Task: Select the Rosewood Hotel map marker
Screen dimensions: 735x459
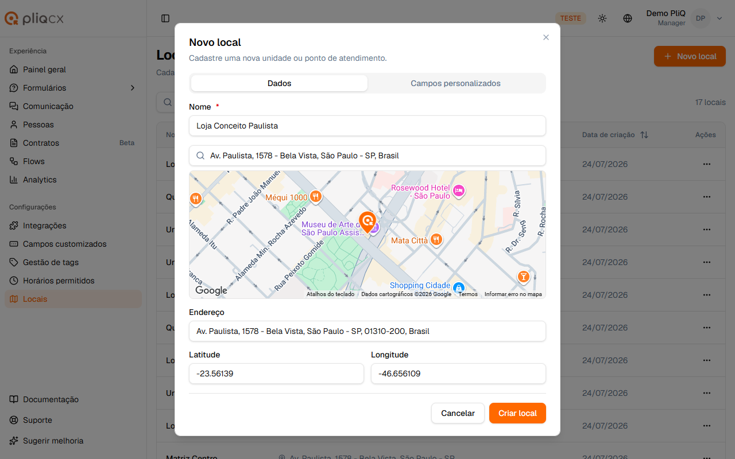Action: coord(458,190)
